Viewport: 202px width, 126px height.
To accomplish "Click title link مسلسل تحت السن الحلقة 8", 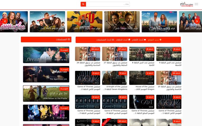I will click(x=143, y=64).
